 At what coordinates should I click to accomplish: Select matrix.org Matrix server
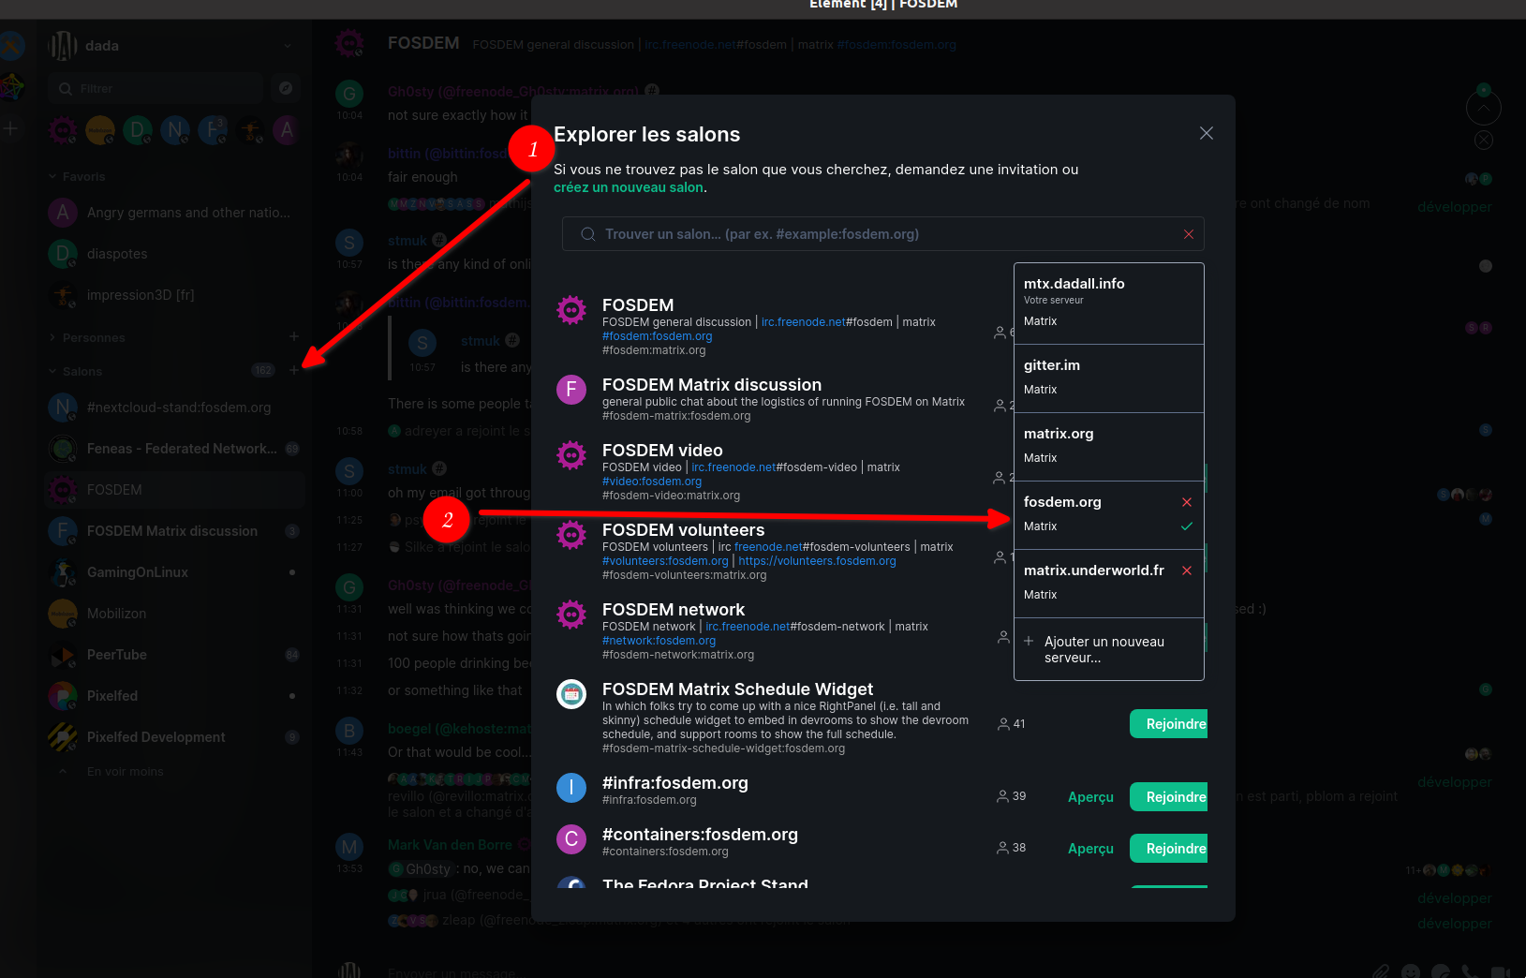pos(1109,447)
